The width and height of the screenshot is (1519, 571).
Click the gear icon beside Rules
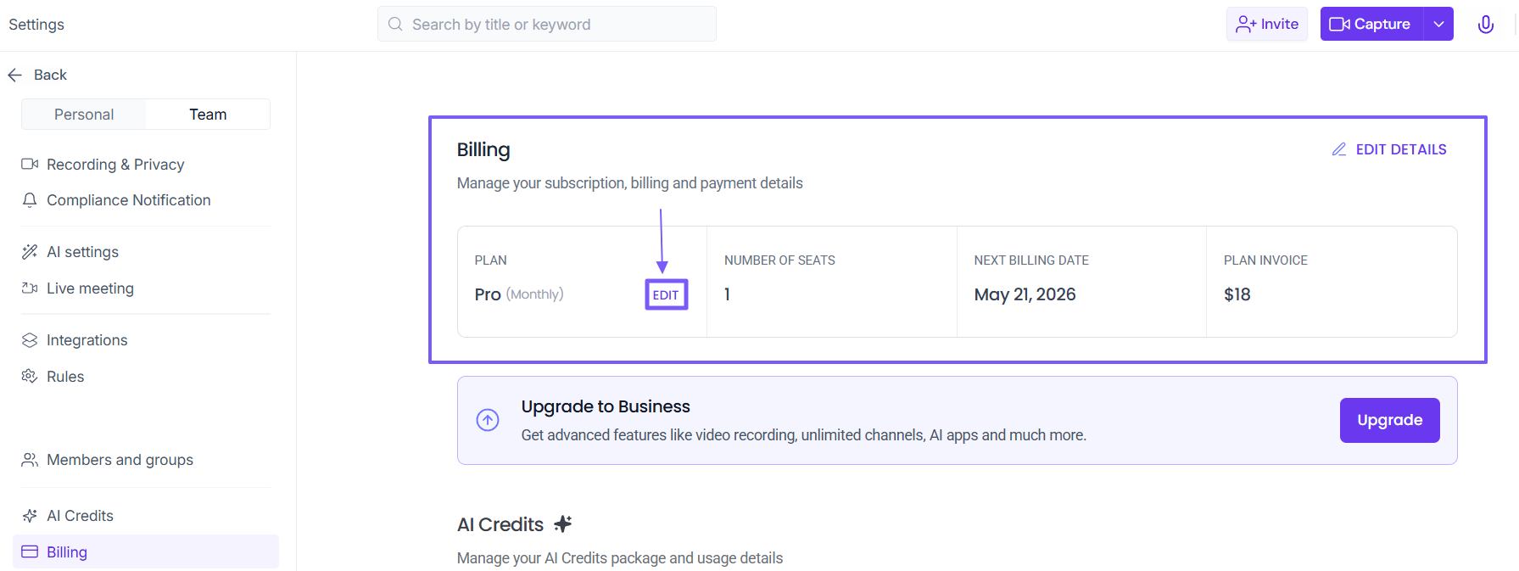pyautogui.click(x=30, y=376)
